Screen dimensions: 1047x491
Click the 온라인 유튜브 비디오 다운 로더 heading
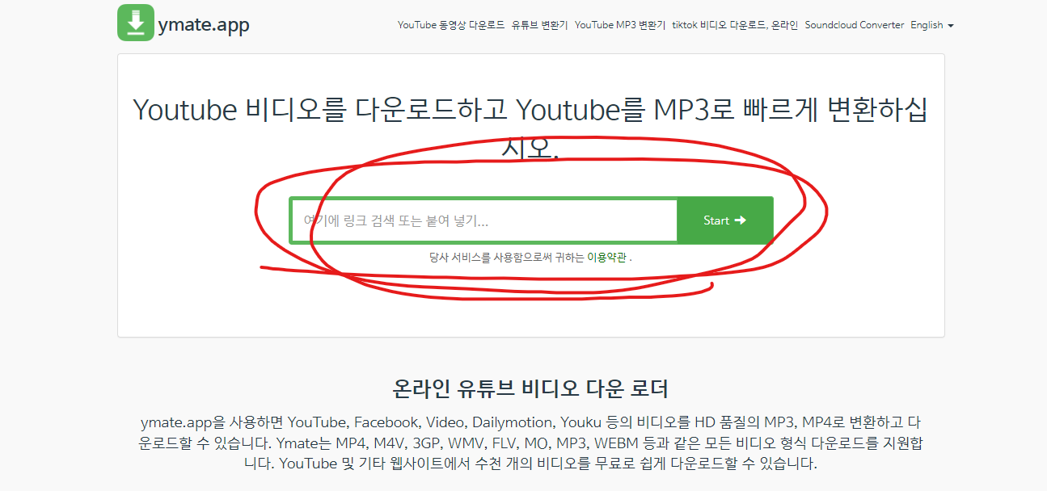click(x=530, y=389)
